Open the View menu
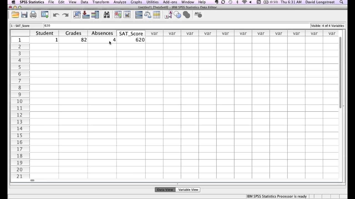Screen dimensions: 355x199 (72, 2)
